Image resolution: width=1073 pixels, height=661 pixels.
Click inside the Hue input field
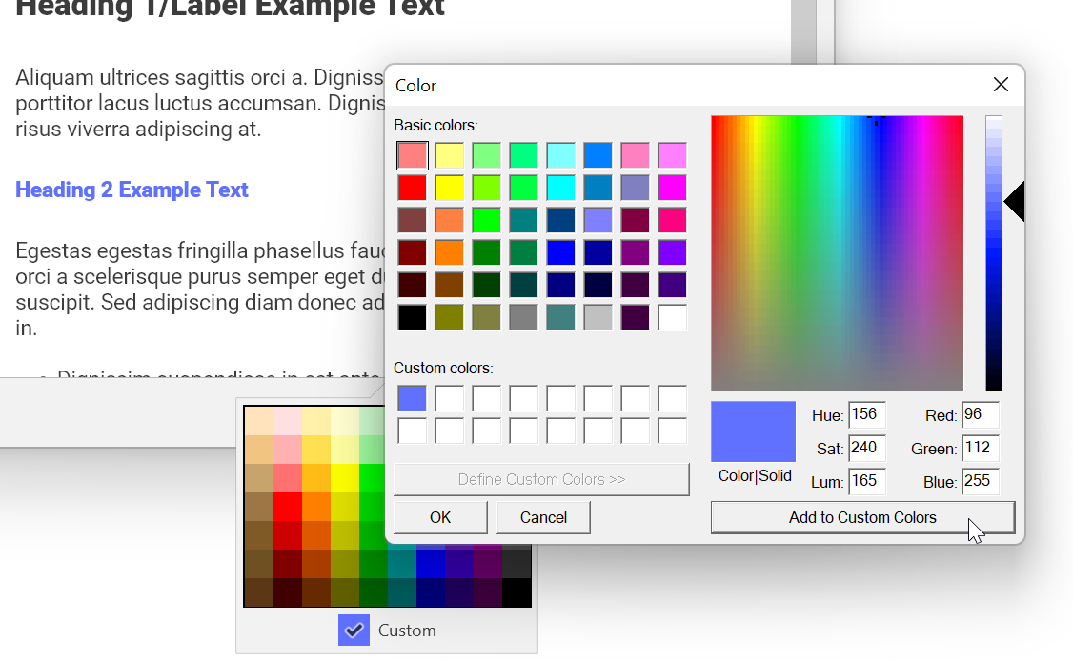[866, 415]
